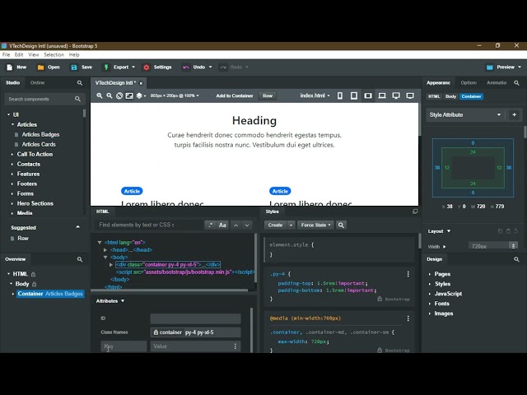Click the Open button
Screen dimensions: 527x395
click(x=49, y=67)
